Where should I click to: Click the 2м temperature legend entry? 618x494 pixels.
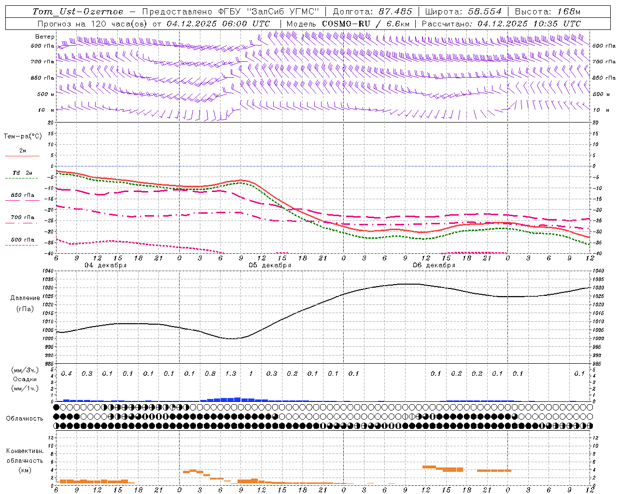[23, 151]
